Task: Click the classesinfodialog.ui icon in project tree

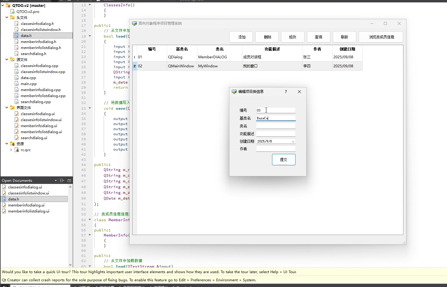Action: pos(17,114)
